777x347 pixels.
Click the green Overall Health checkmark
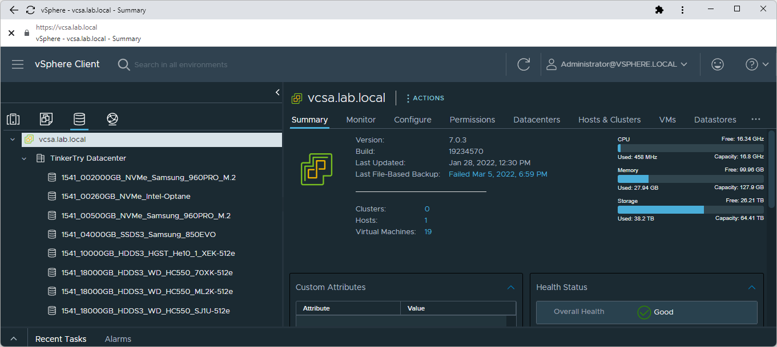pyautogui.click(x=644, y=312)
